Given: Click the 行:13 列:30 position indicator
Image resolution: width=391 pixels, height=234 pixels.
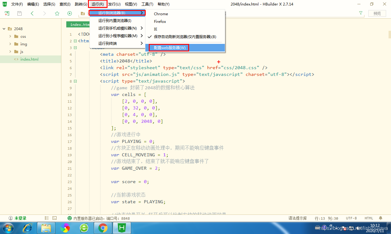Looking at the screenshot, I should (326, 218).
